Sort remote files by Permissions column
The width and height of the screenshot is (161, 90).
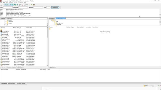pos(88,27)
